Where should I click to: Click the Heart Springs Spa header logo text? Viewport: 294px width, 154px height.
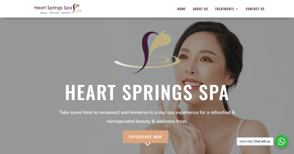click(53, 8)
